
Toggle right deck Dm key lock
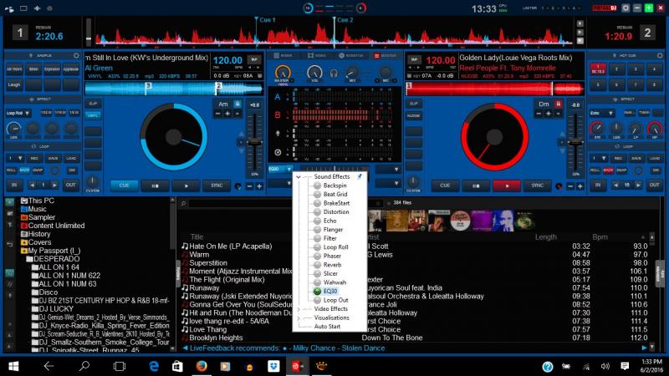click(x=558, y=104)
